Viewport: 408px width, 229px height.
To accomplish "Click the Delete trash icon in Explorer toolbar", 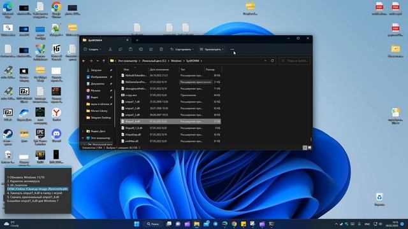I will [x=161, y=49].
